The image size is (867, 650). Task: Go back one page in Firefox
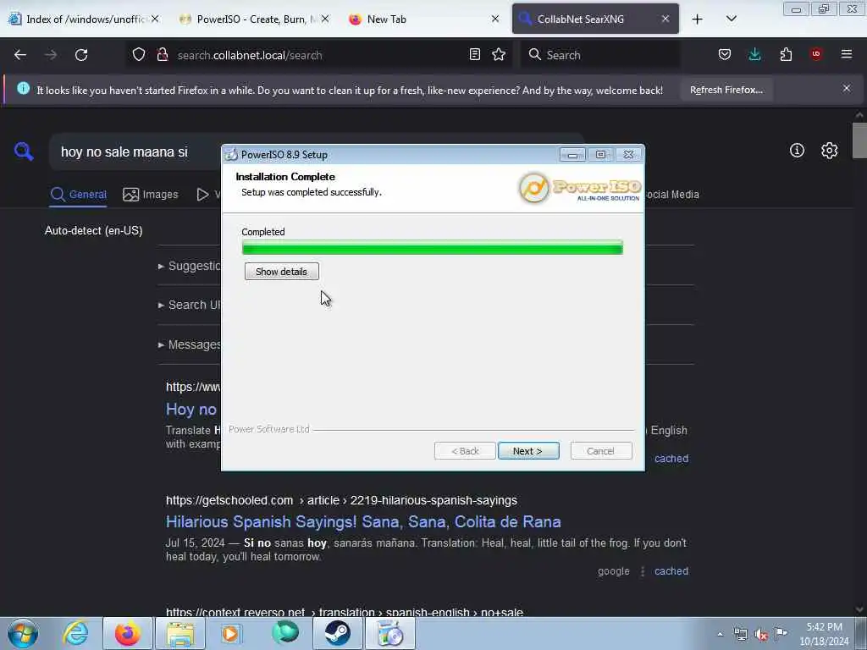click(x=20, y=55)
